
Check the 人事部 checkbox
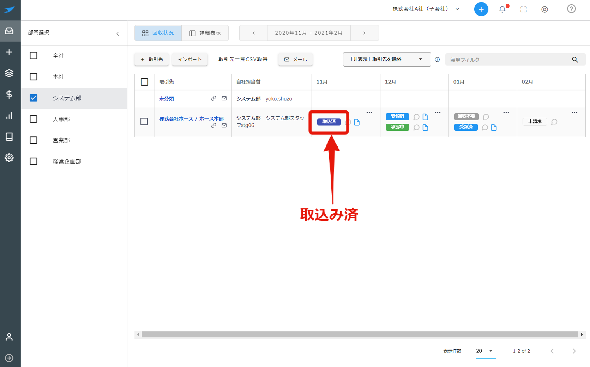pos(34,119)
